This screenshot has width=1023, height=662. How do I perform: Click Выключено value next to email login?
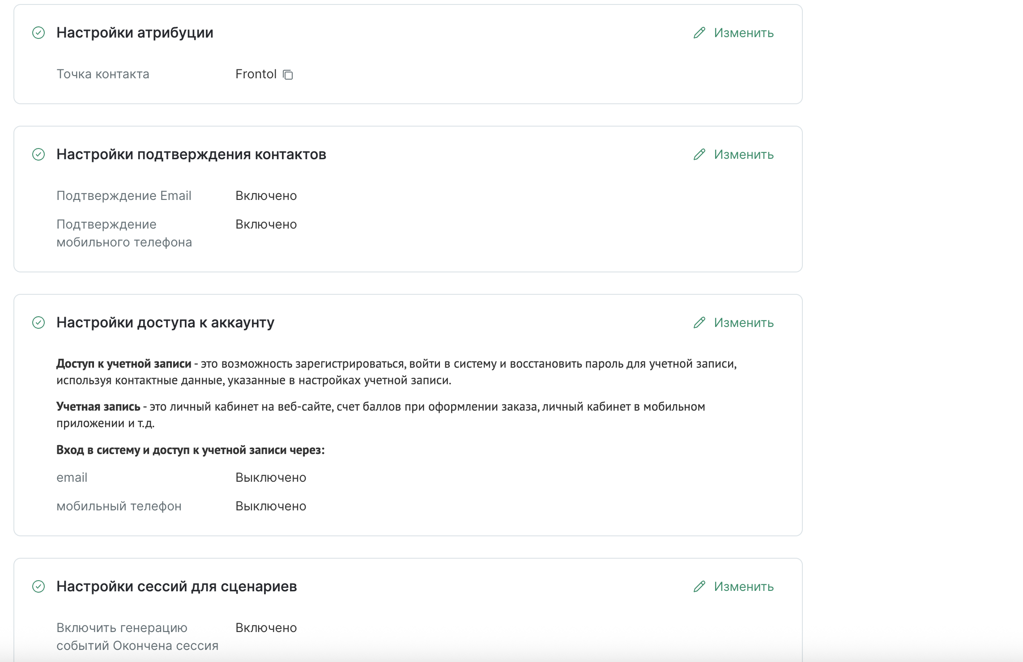(x=270, y=478)
